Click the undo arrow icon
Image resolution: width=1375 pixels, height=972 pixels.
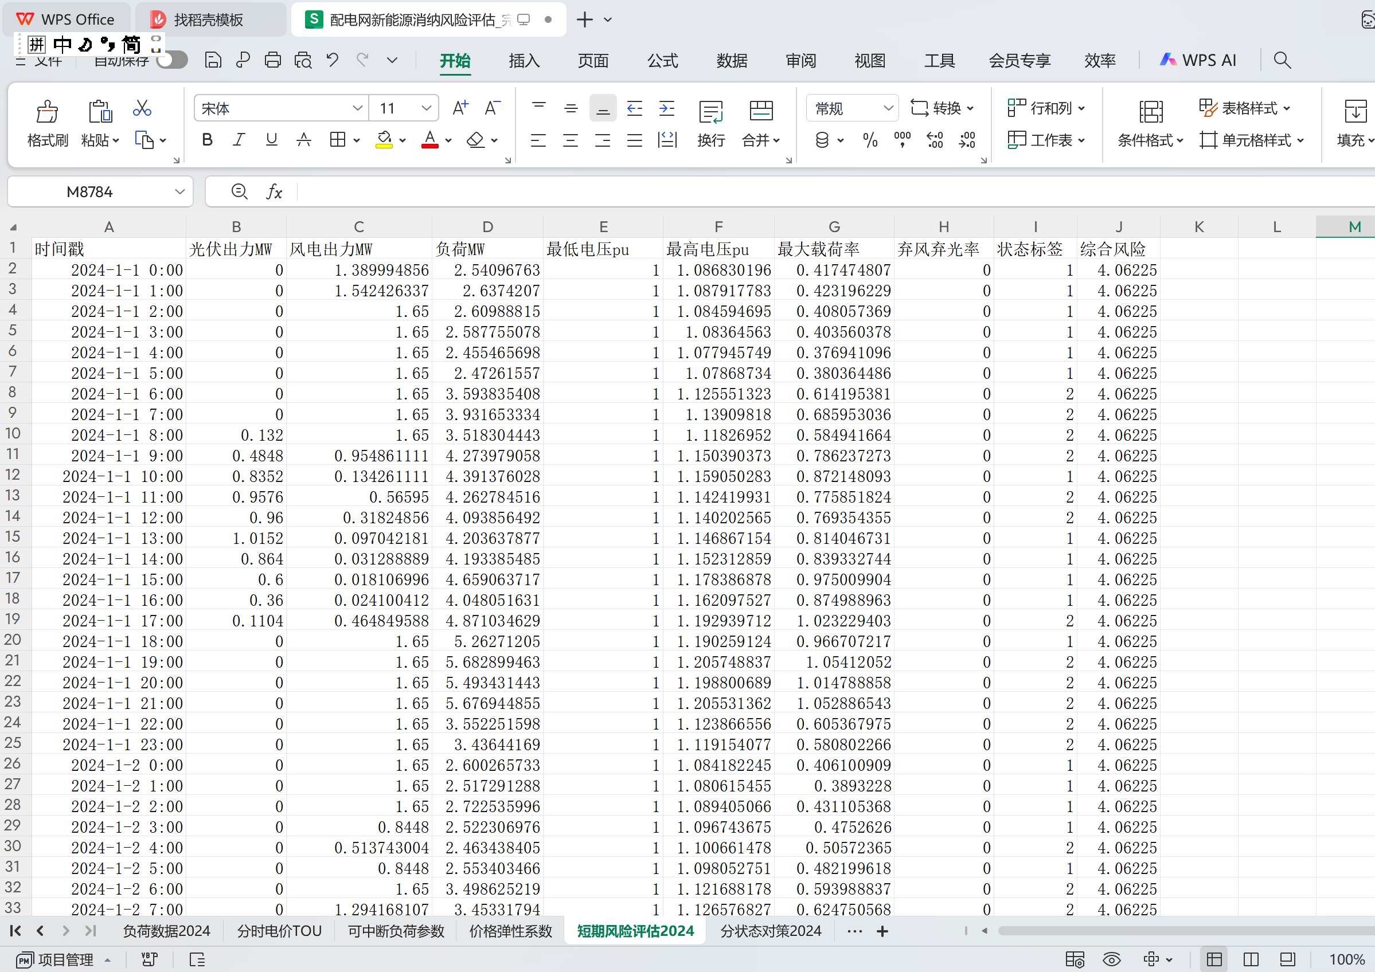(333, 60)
